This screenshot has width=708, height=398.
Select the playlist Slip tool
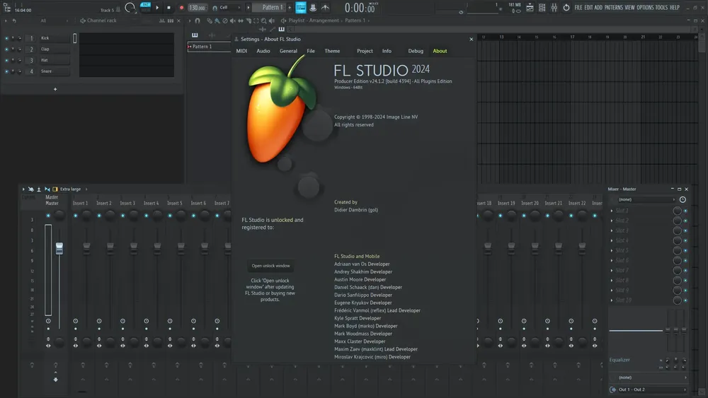(x=241, y=21)
